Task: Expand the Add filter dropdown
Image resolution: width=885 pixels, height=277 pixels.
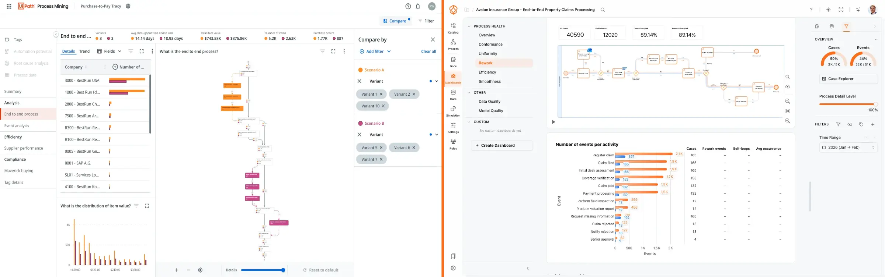Action: coord(375,52)
